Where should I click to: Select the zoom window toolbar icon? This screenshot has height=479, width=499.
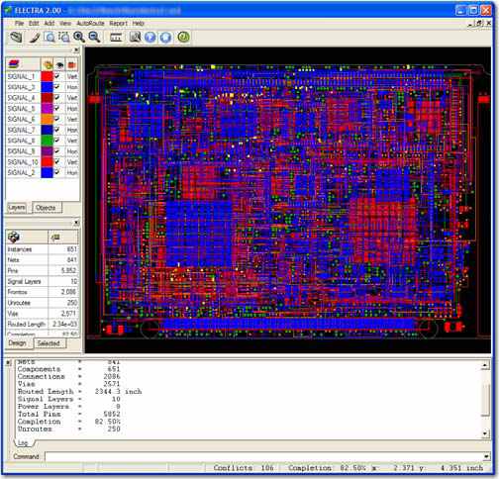coord(50,37)
